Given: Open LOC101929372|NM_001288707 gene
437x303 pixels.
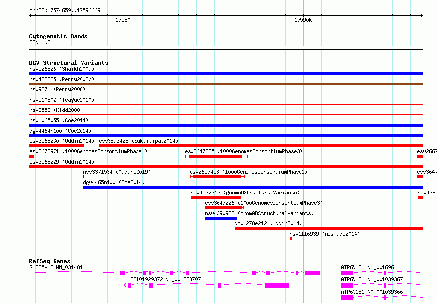Looking at the screenshot, I should click(164, 279).
